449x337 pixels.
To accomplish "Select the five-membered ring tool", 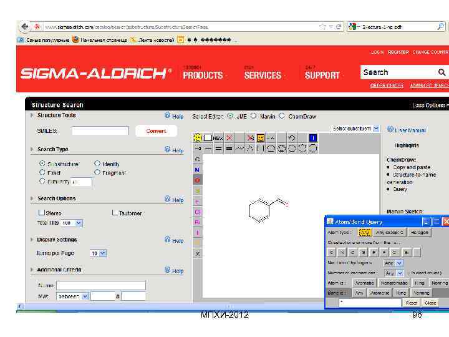I will (x=271, y=148).
